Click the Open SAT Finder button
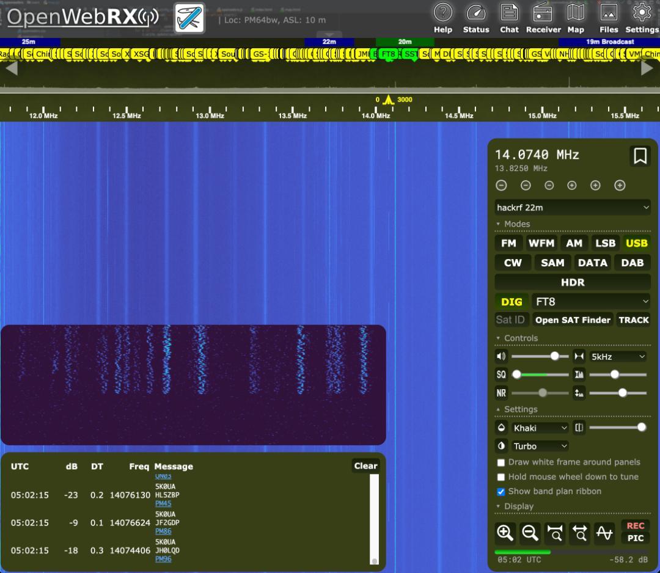The height and width of the screenshot is (573, 660). click(x=573, y=319)
